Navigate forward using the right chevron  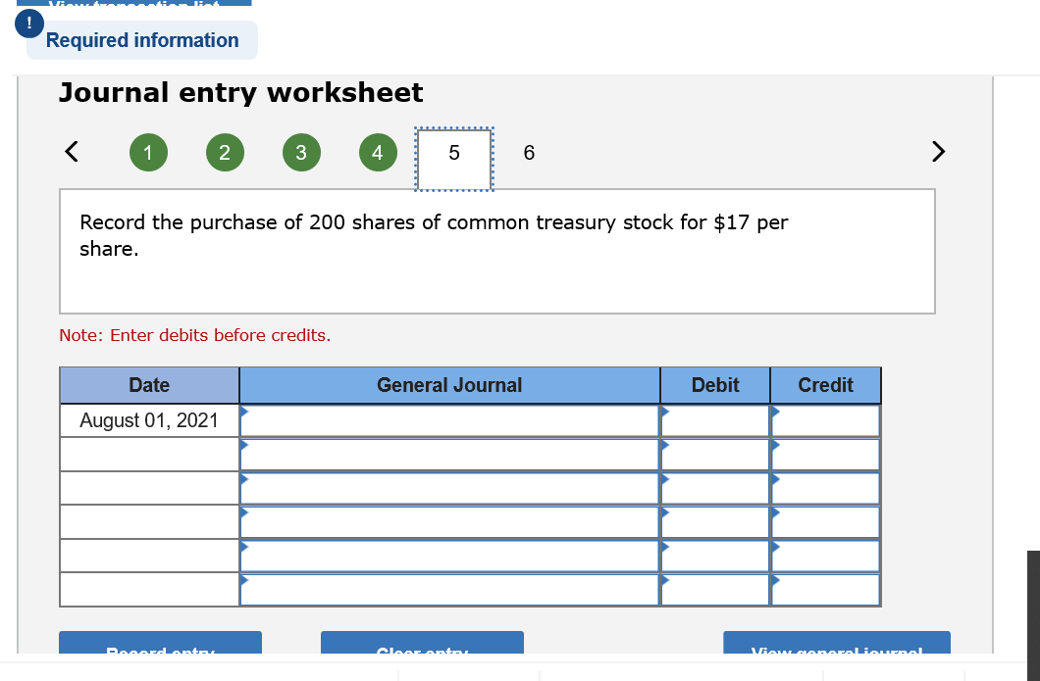(938, 152)
